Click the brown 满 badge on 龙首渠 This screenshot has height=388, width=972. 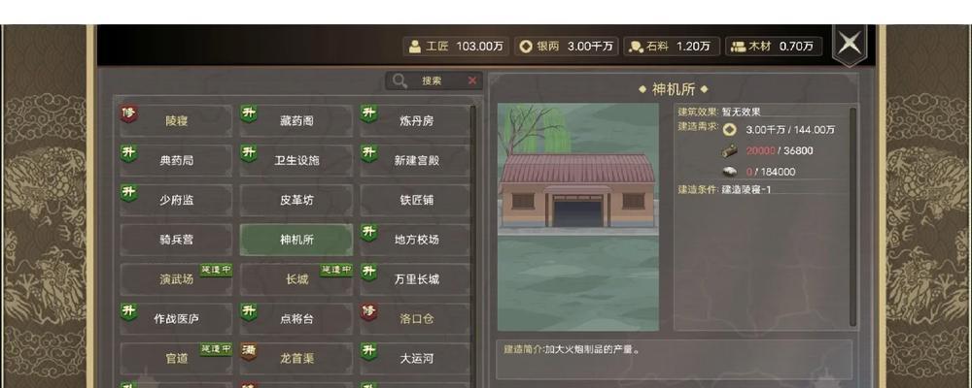[x=249, y=351]
